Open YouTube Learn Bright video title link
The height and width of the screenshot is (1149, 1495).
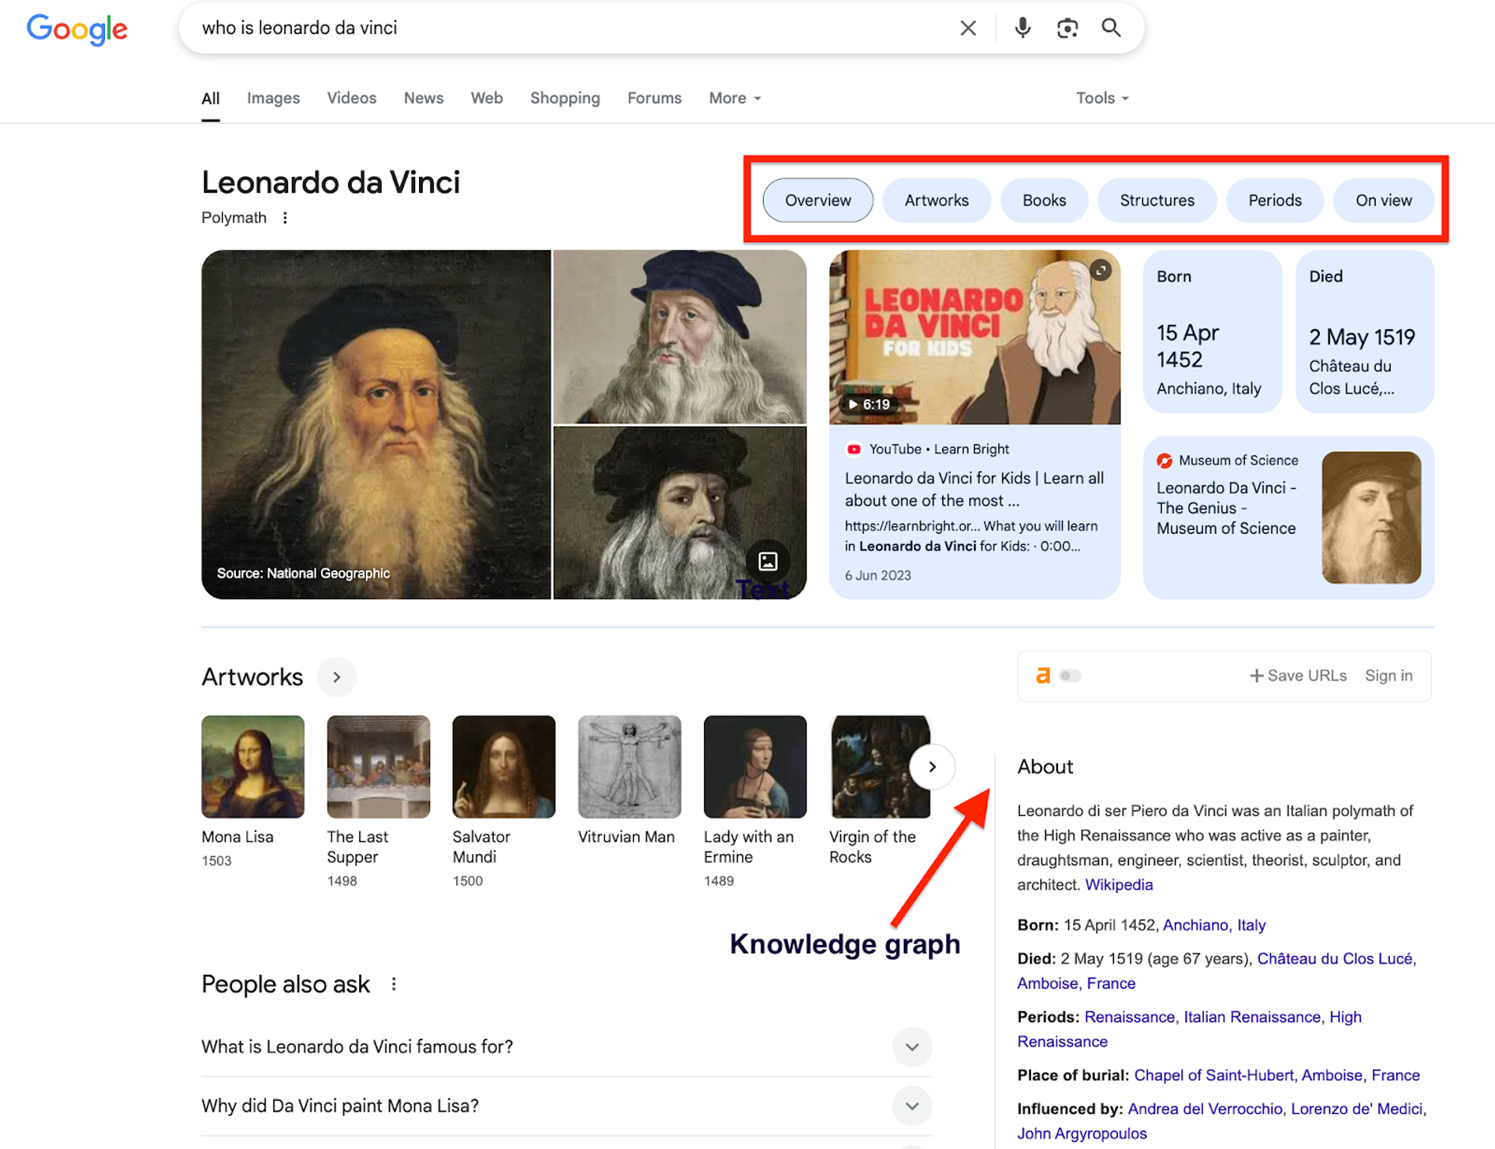[x=974, y=489]
